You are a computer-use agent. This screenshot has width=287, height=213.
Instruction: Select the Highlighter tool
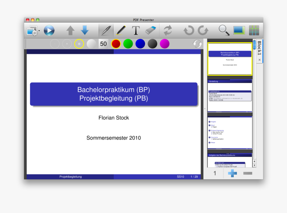point(121,30)
